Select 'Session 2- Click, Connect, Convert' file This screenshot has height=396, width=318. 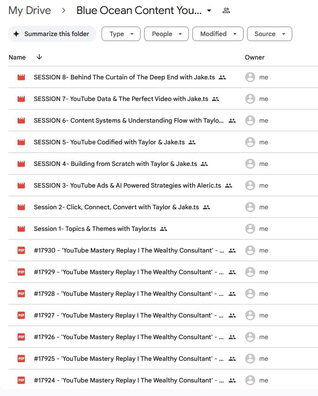117,207
